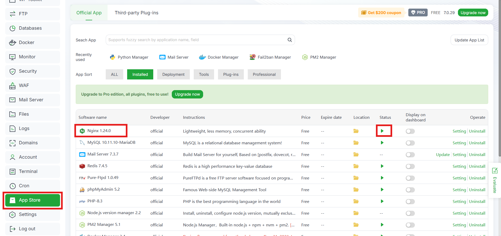501x236 pixels.
Task: Click Uninstall for PM2 Manager 5.1
Action: [477, 225]
